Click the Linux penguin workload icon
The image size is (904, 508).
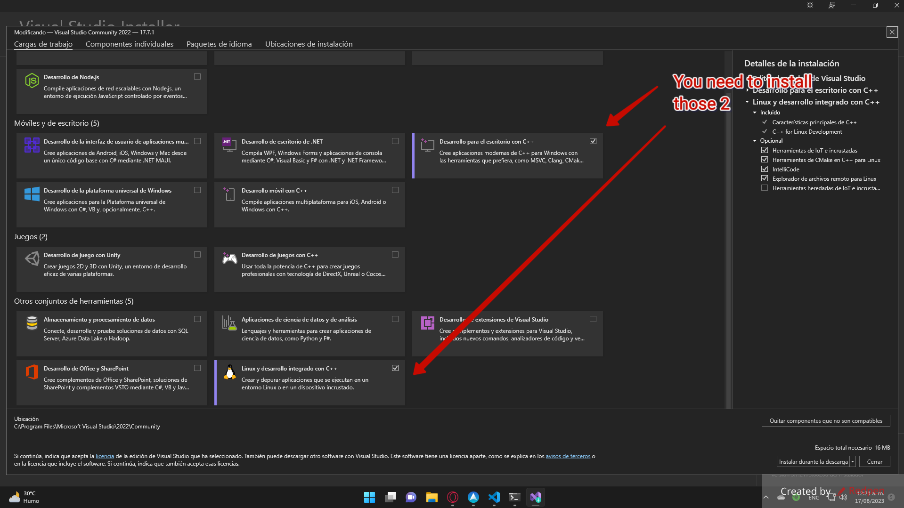tap(229, 372)
